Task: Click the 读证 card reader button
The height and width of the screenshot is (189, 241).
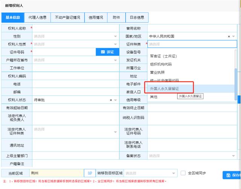Action: pyautogui.click(x=107, y=52)
